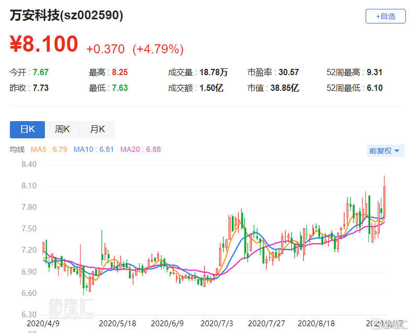Select the 2020/7/27 date axis label
This screenshot has height=333, width=411.
[266, 324]
